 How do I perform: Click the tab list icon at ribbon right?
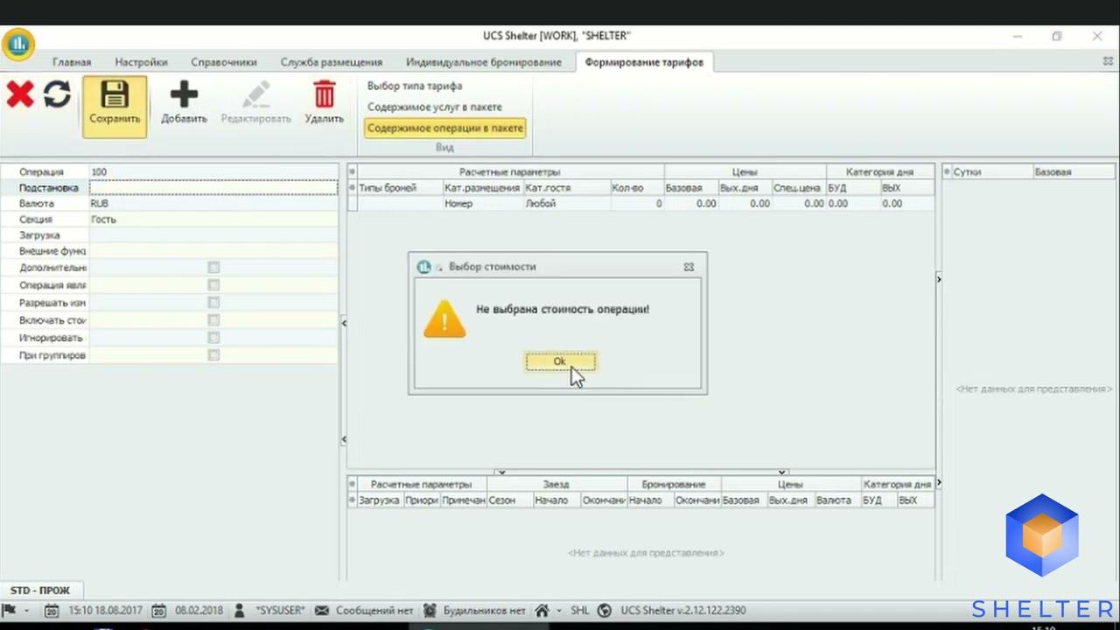(x=1108, y=61)
